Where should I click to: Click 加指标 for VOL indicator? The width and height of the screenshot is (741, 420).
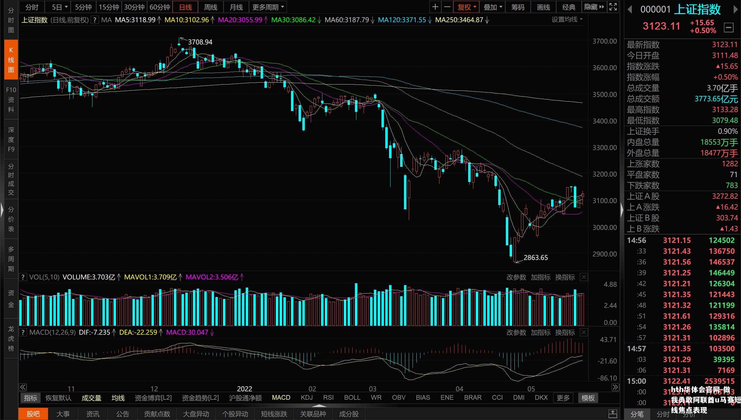pos(541,277)
